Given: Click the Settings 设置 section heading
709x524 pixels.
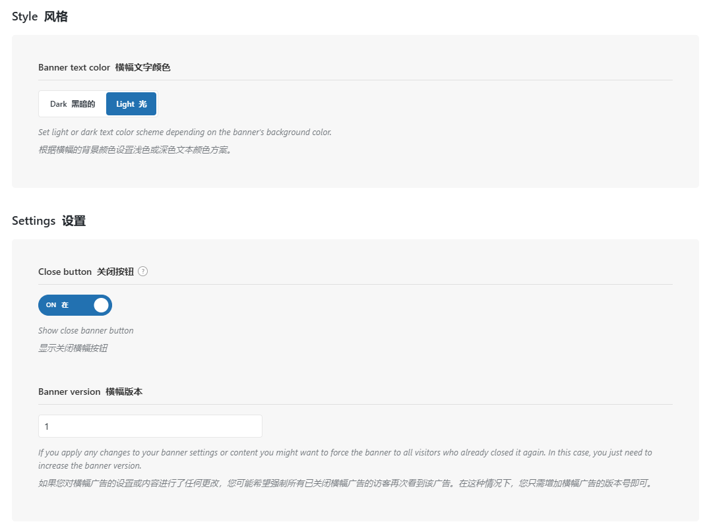Looking at the screenshot, I should (x=49, y=221).
